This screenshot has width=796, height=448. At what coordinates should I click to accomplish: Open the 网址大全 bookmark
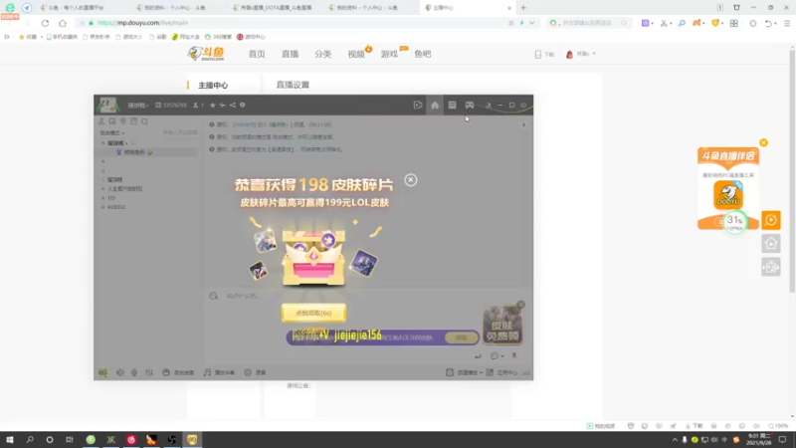click(x=186, y=37)
